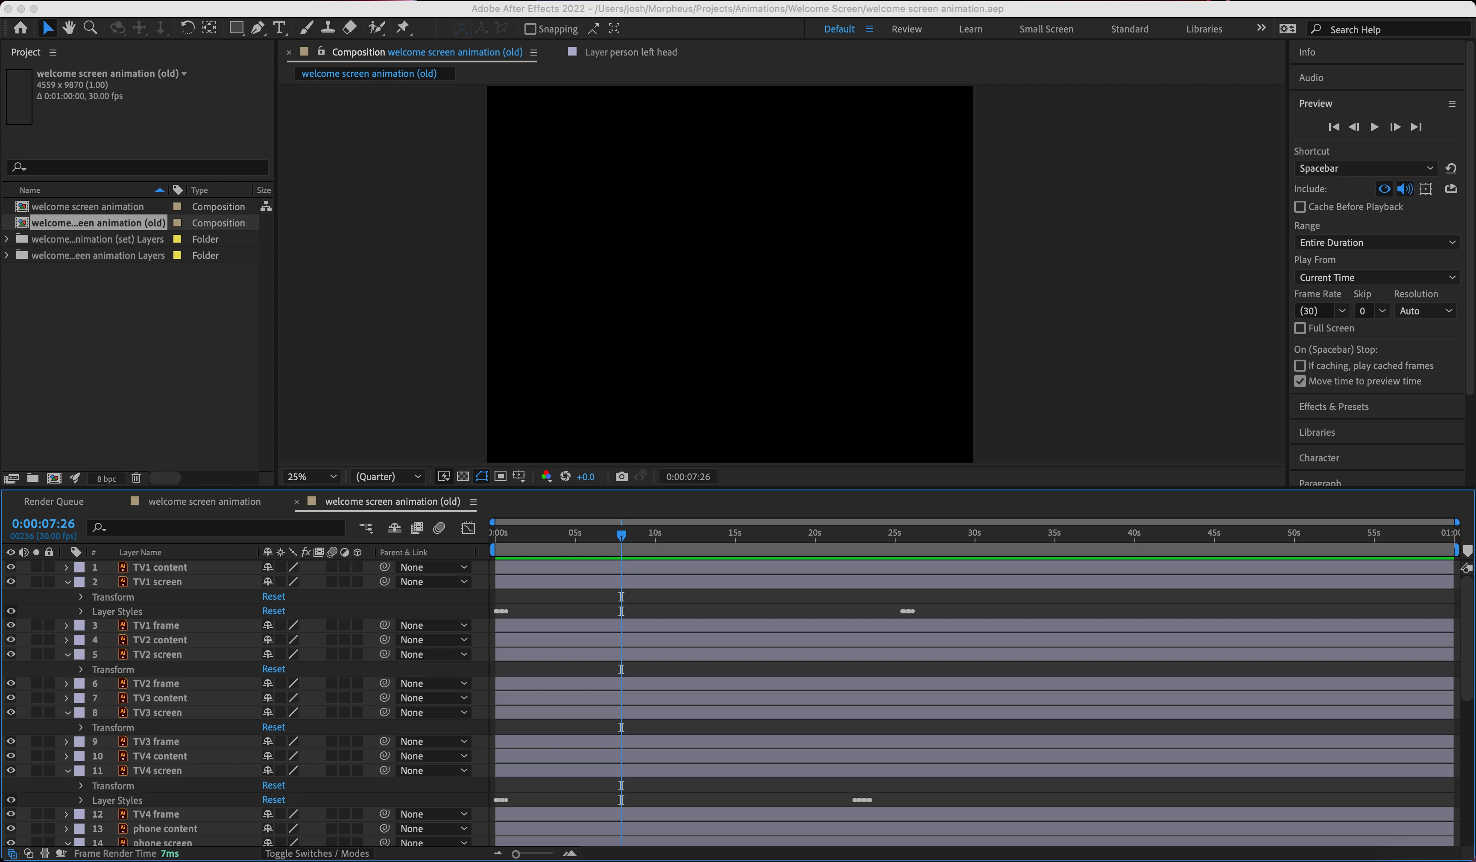Select the Puppet Pin tool
This screenshot has width=1476, height=862.
point(403,28)
